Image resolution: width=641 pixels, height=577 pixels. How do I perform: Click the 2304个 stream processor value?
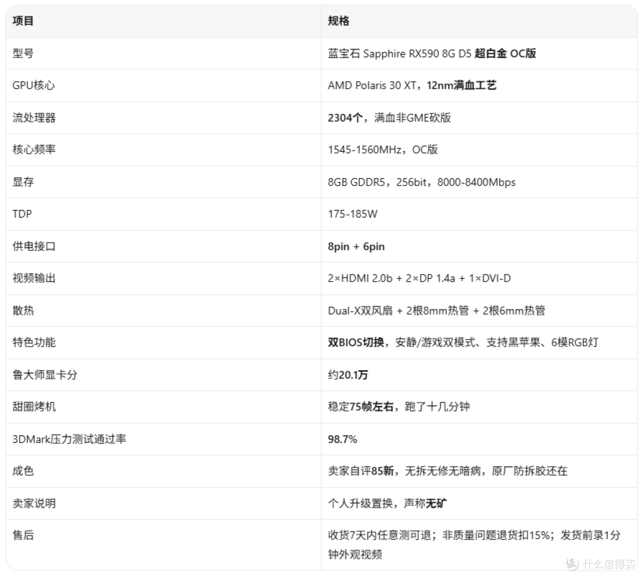click(x=389, y=117)
